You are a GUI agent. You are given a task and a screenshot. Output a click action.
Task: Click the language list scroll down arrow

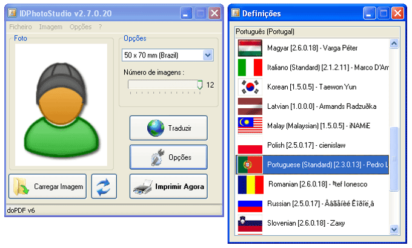point(394,229)
